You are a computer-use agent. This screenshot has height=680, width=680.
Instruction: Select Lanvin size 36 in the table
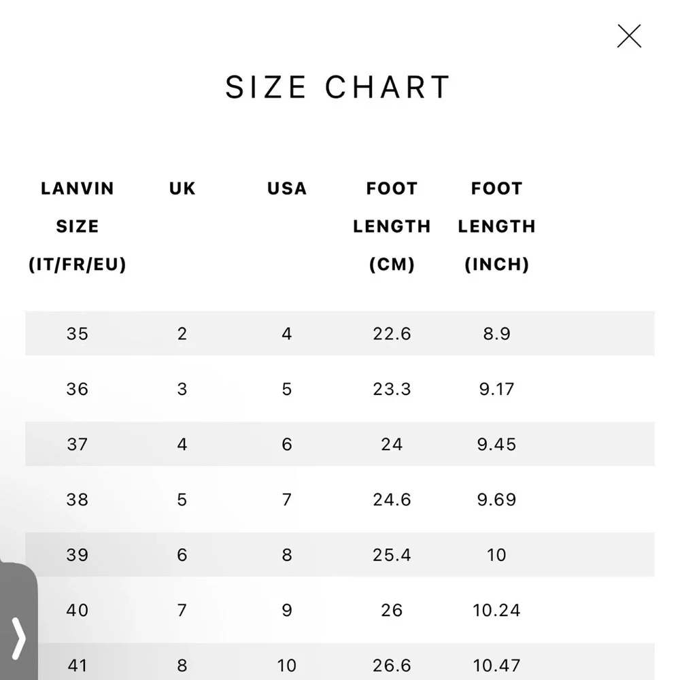(x=78, y=389)
